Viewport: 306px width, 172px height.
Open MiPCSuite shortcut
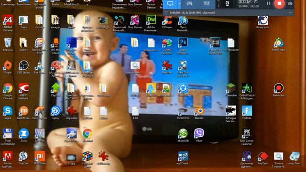[40, 158]
